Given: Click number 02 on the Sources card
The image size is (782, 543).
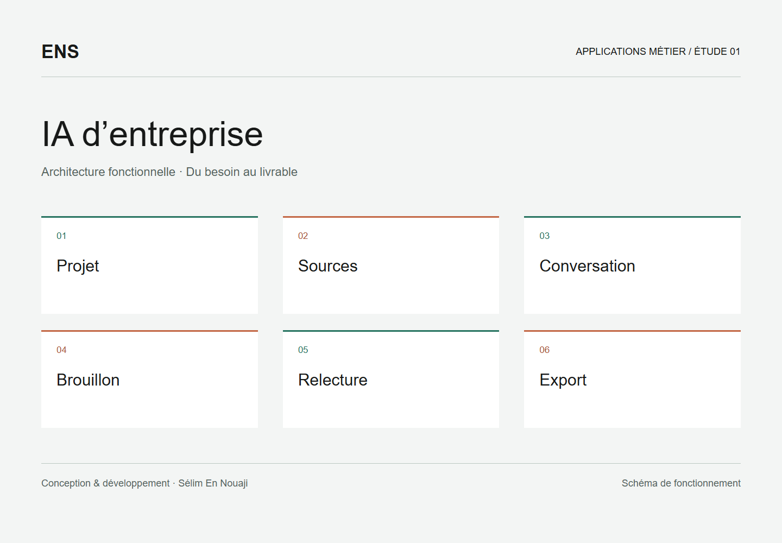Looking at the screenshot, I should click(x=303, y=236).
